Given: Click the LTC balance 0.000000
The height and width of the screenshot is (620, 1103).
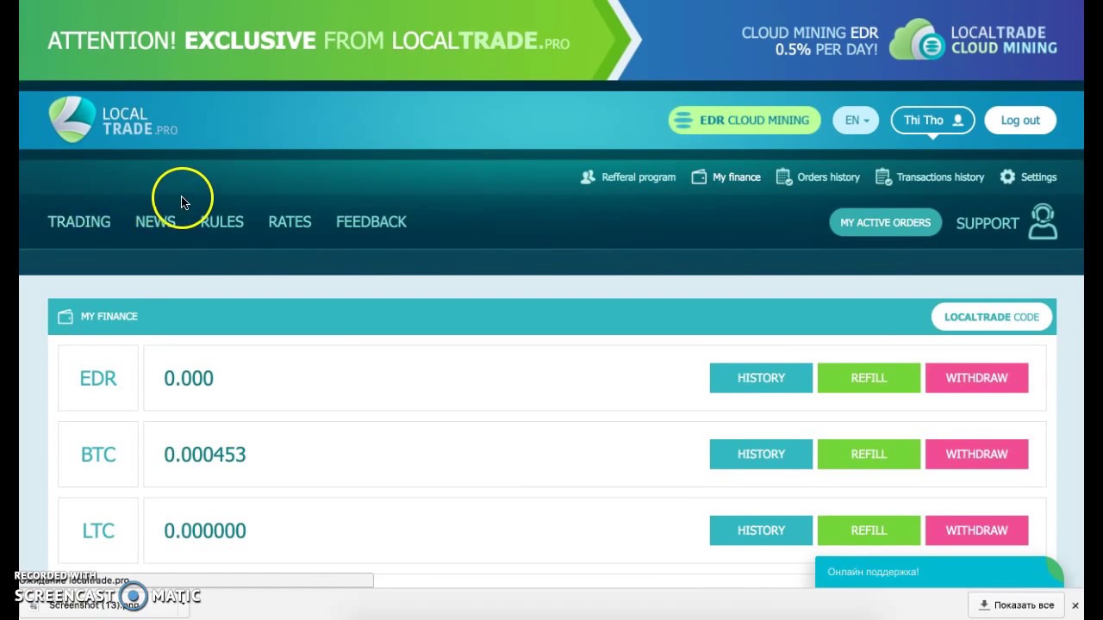Looking at the screenshot, I should point(205,530).
